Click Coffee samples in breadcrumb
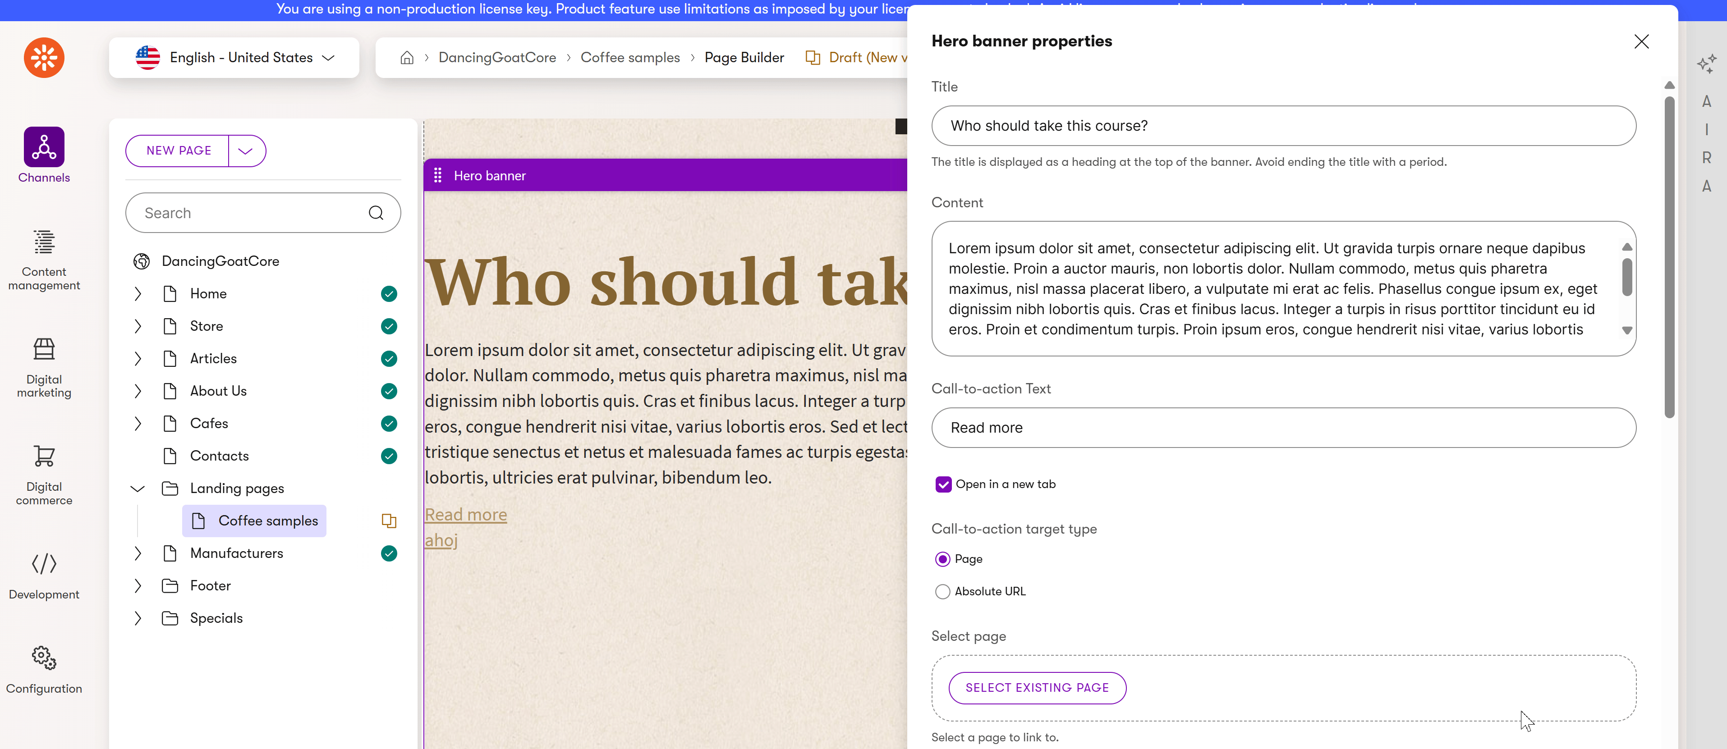The height and width of the screenshot is (749, 1727). [629, 58]
